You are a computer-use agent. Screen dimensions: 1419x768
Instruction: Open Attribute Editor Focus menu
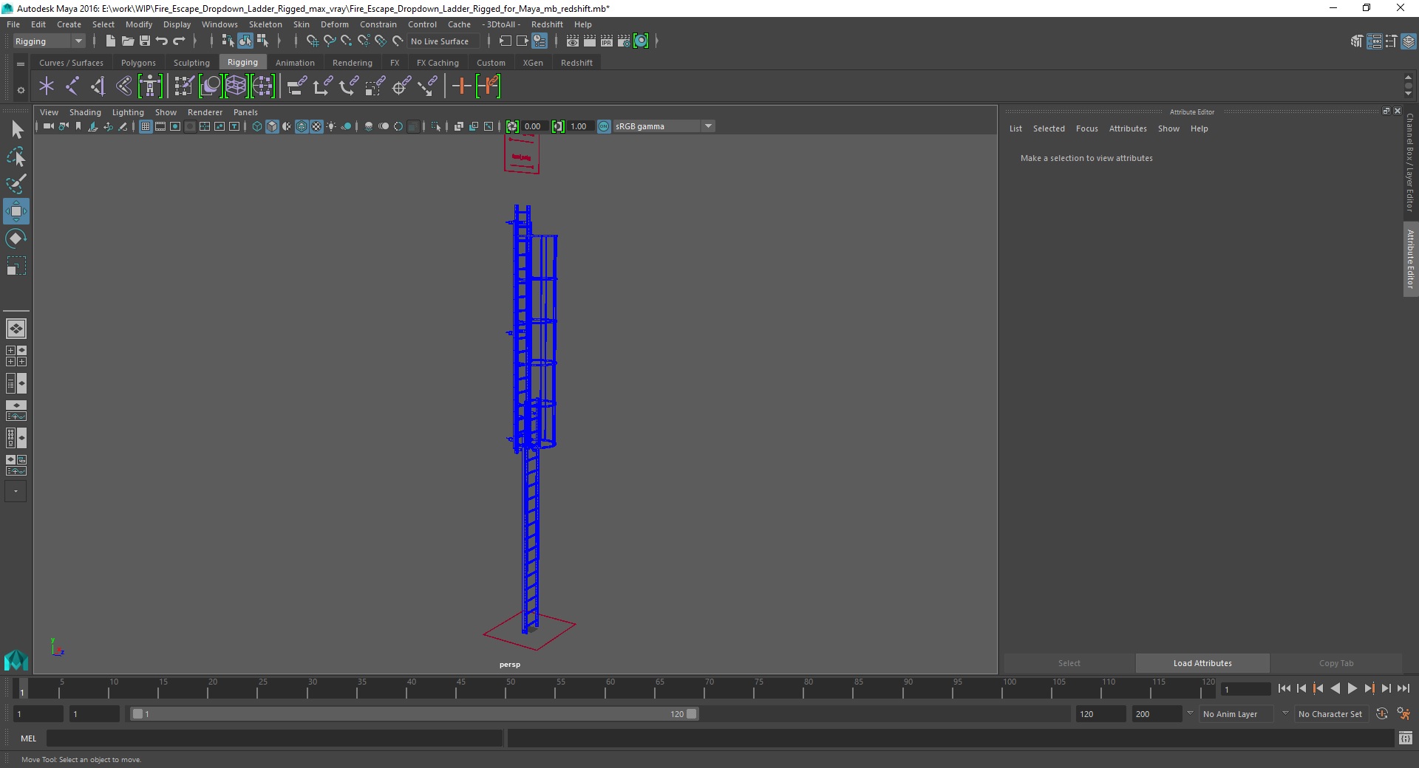click(x=1086, y=128)
